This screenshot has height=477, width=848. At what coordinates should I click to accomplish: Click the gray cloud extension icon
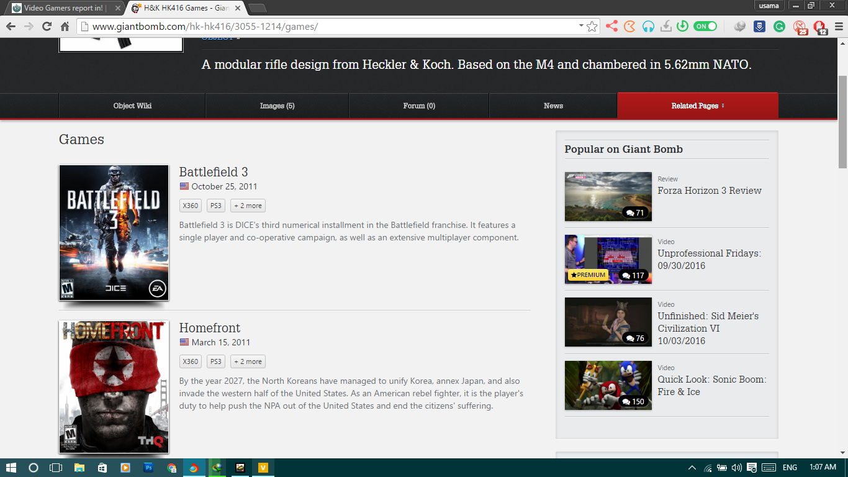739,26
